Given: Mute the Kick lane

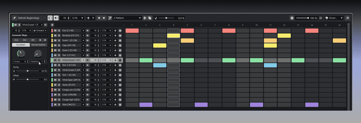Looking at the screenshot, I should (x=55, y=31).
